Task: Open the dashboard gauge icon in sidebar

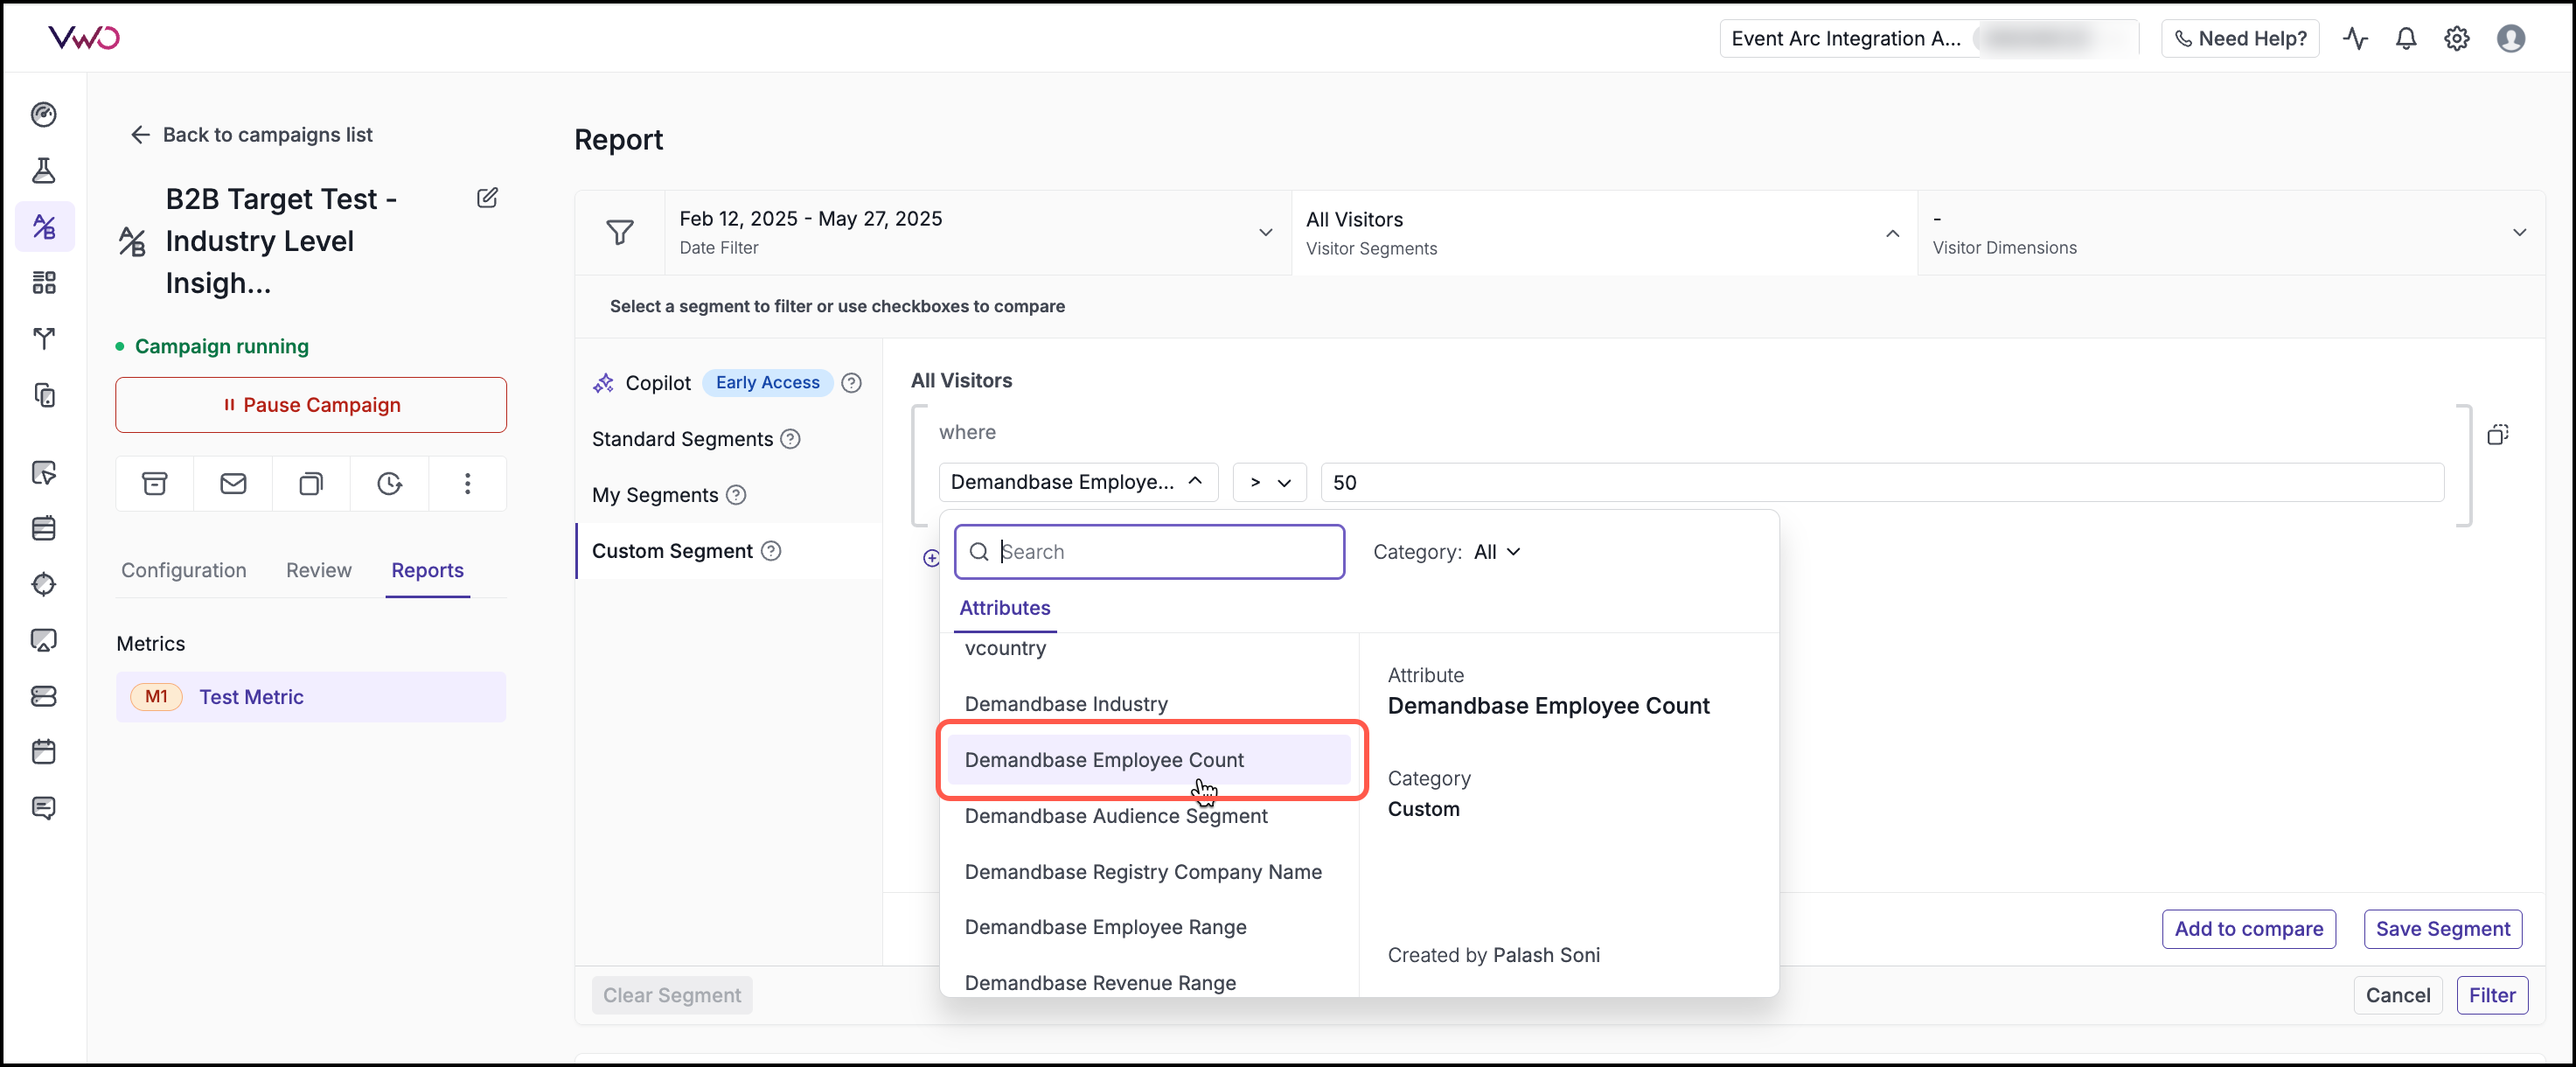Action: (44, 115)
